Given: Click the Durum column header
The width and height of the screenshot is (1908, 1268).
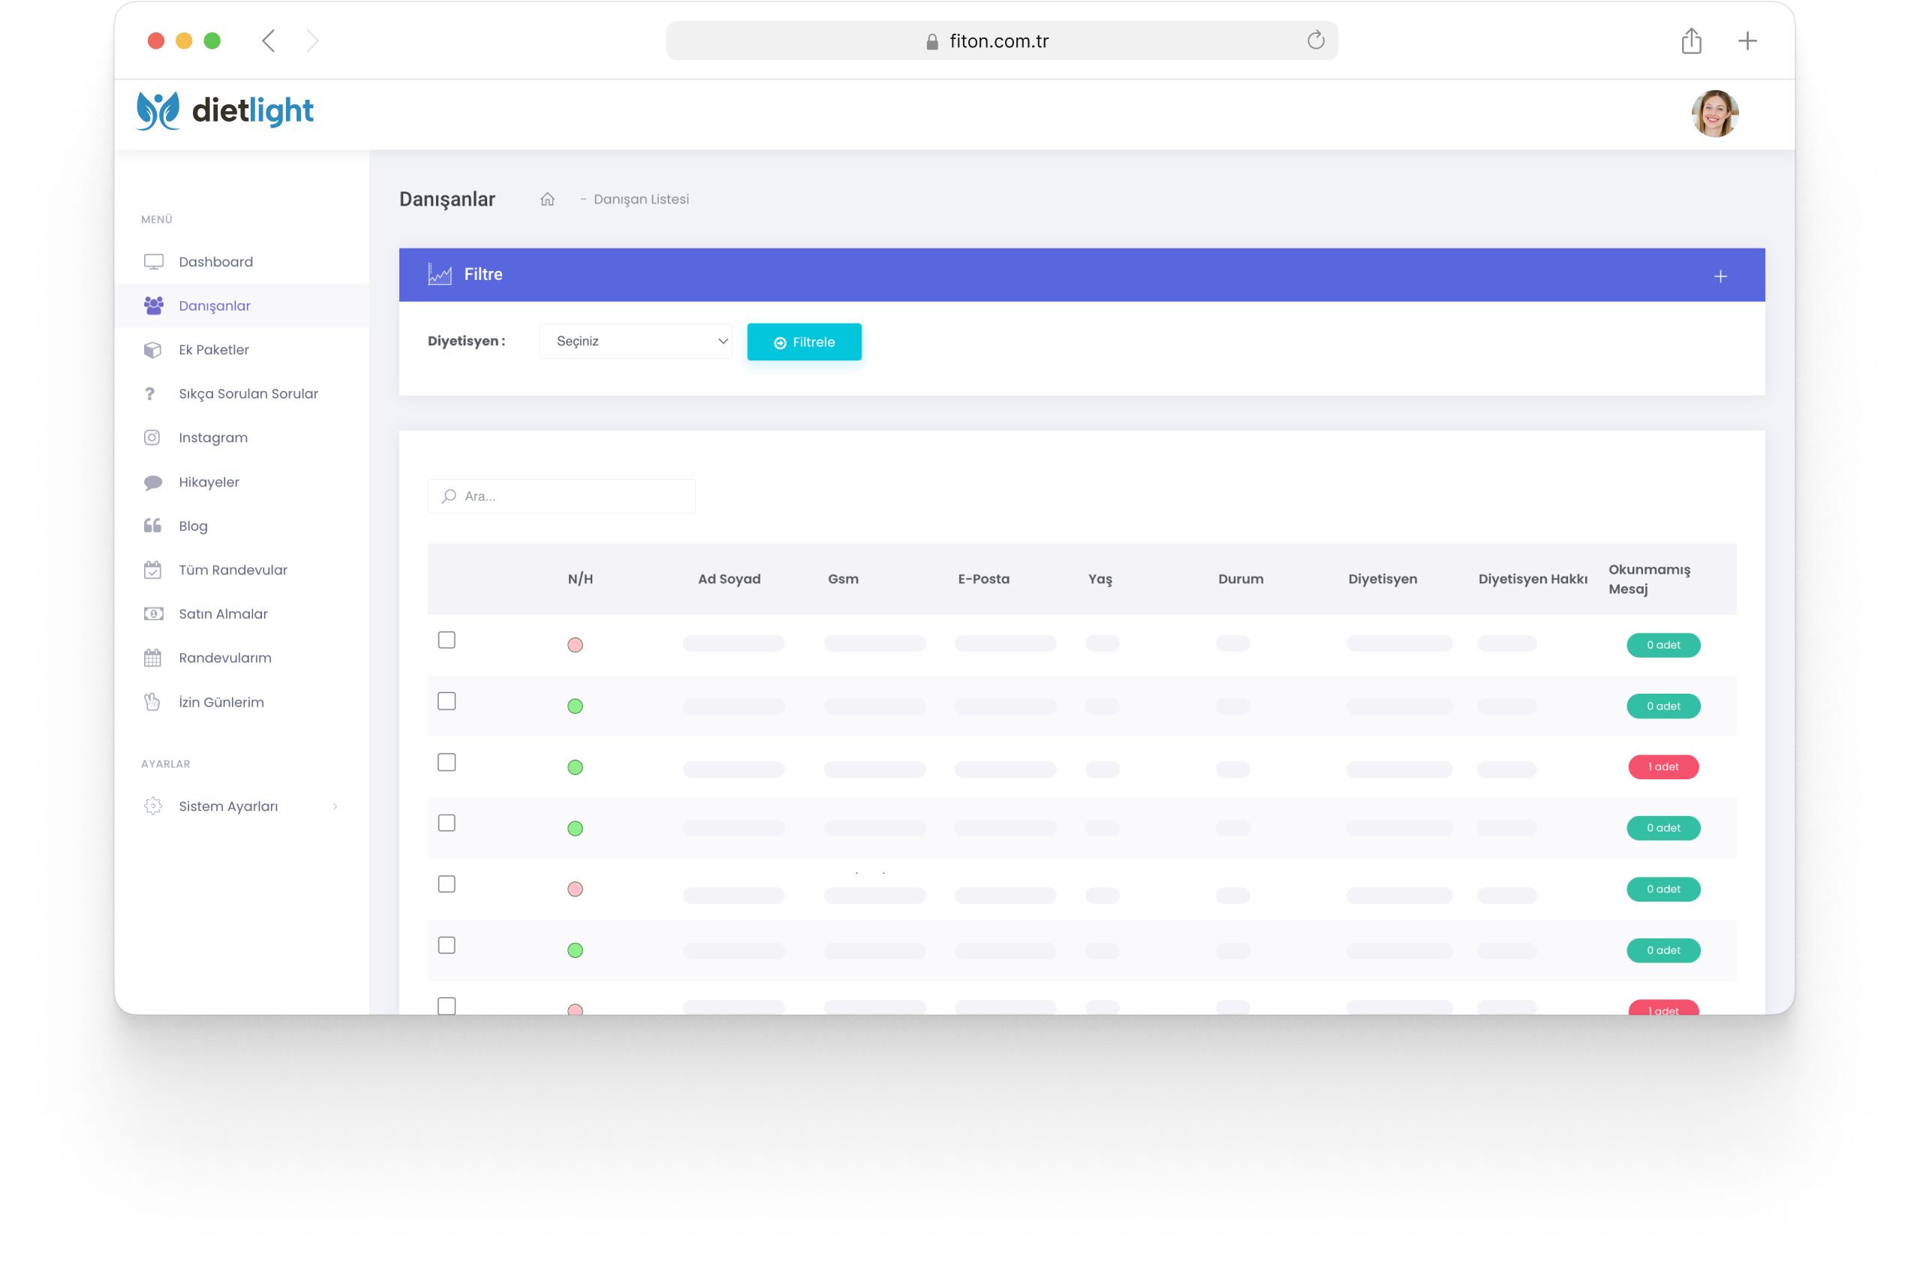Looking at the screenshot, I should (1240, 579).
